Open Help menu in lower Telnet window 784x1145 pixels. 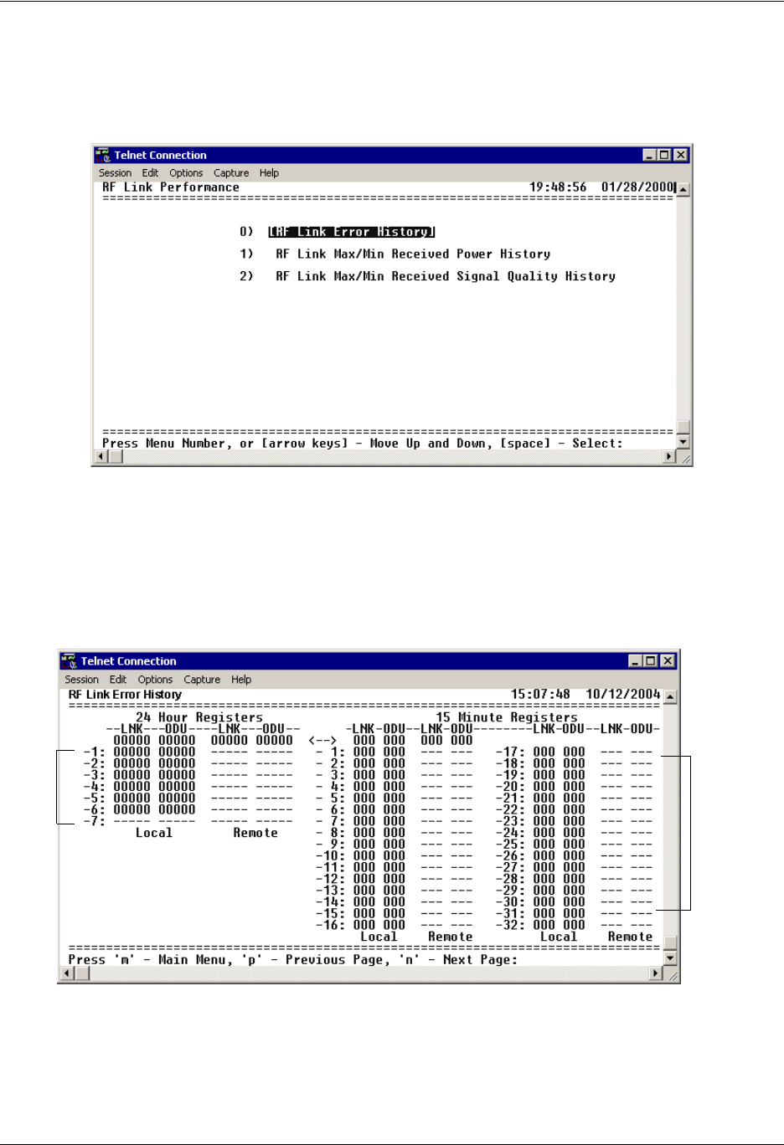[x=241, y=680]
